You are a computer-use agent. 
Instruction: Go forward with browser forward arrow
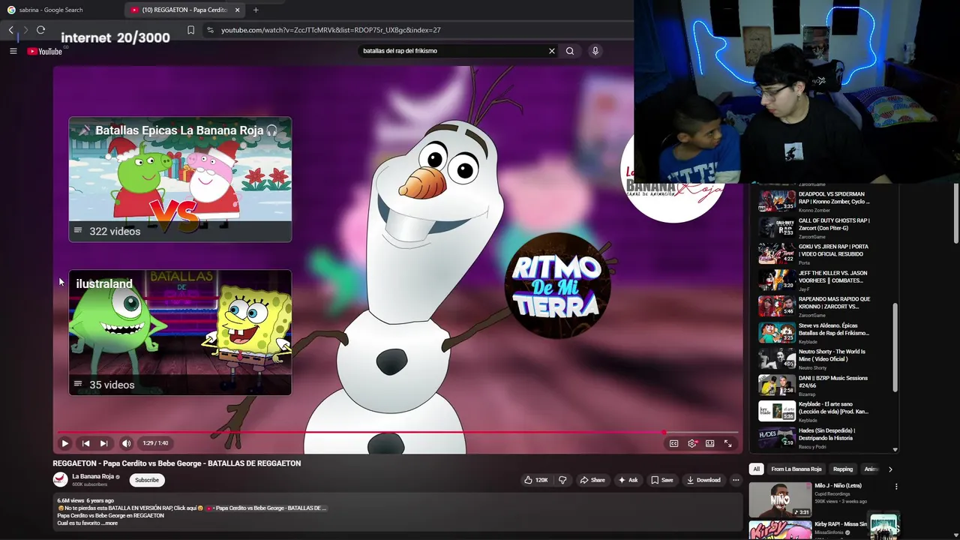(25, 30)
